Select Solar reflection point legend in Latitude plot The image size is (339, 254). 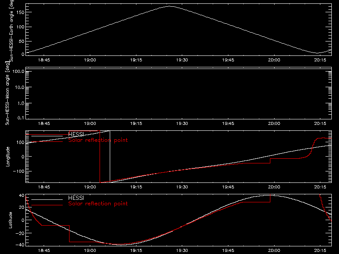98,204
